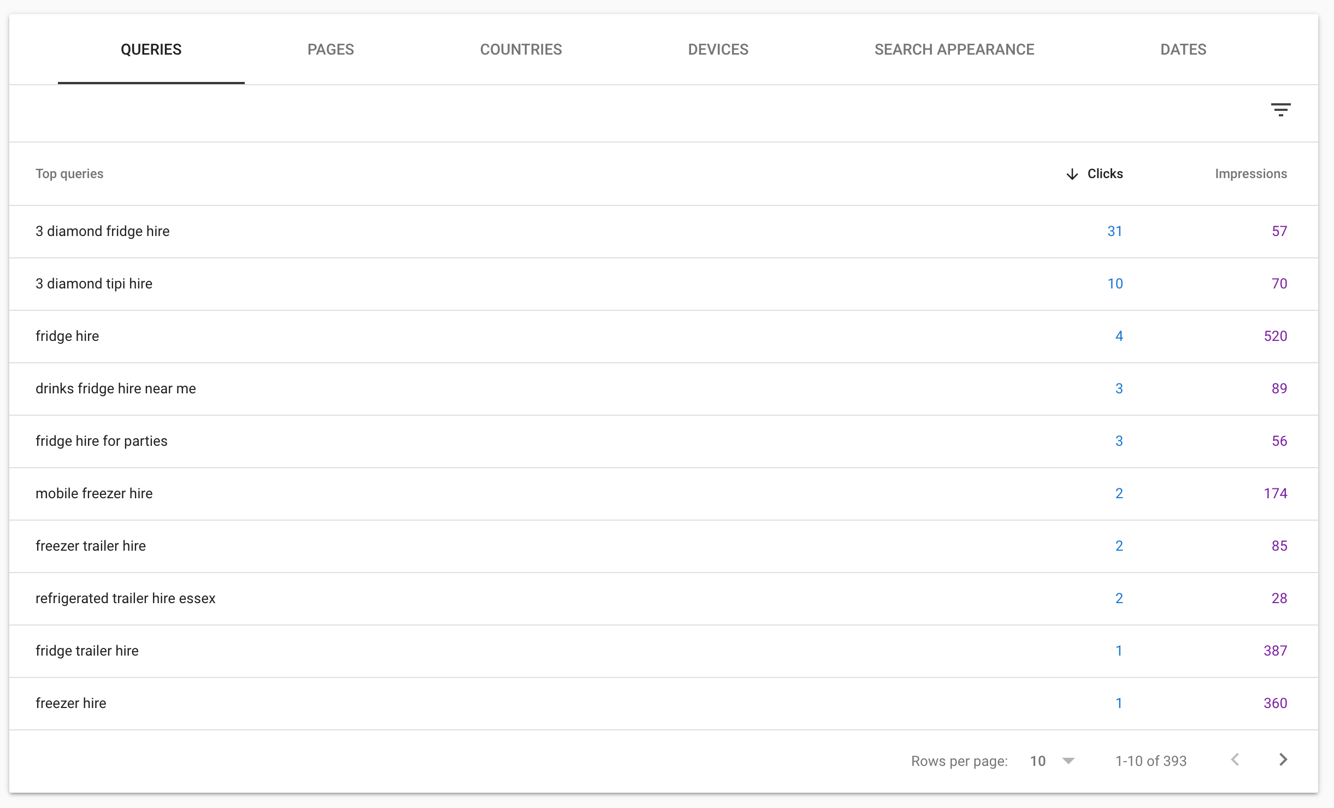
Task: Click the 387 impressions value
Action: pos(1276,651)
